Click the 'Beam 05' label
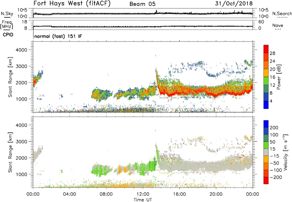Screen dimensions: 292x202 click(142, 4)
